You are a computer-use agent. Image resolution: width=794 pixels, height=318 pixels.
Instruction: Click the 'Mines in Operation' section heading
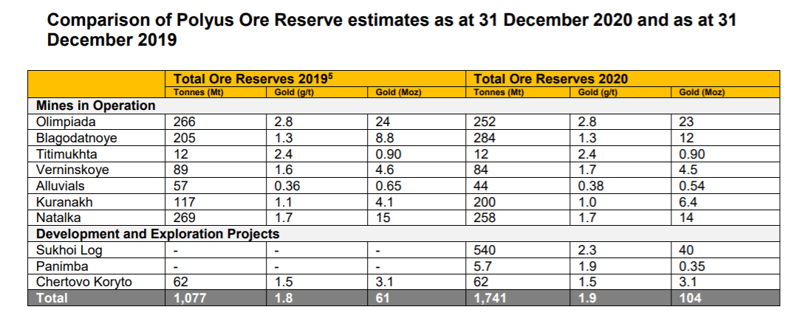pos(96,106)
